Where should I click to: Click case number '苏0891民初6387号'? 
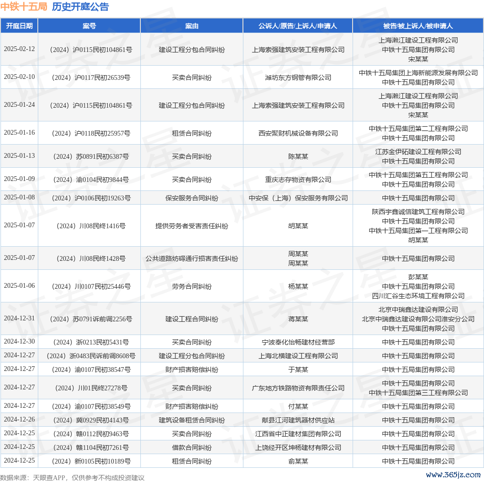click(102, 156)
